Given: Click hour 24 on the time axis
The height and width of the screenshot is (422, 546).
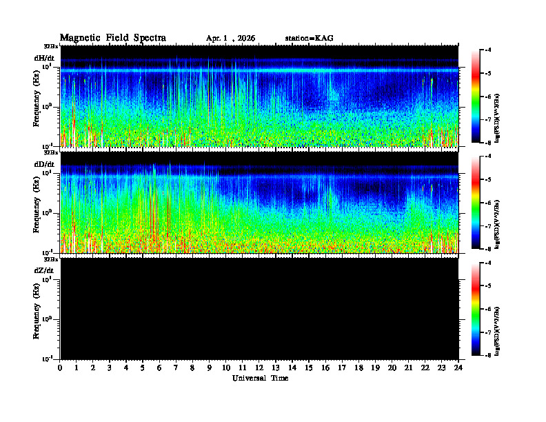Looking at the screenshot, I should coord(458,368).
